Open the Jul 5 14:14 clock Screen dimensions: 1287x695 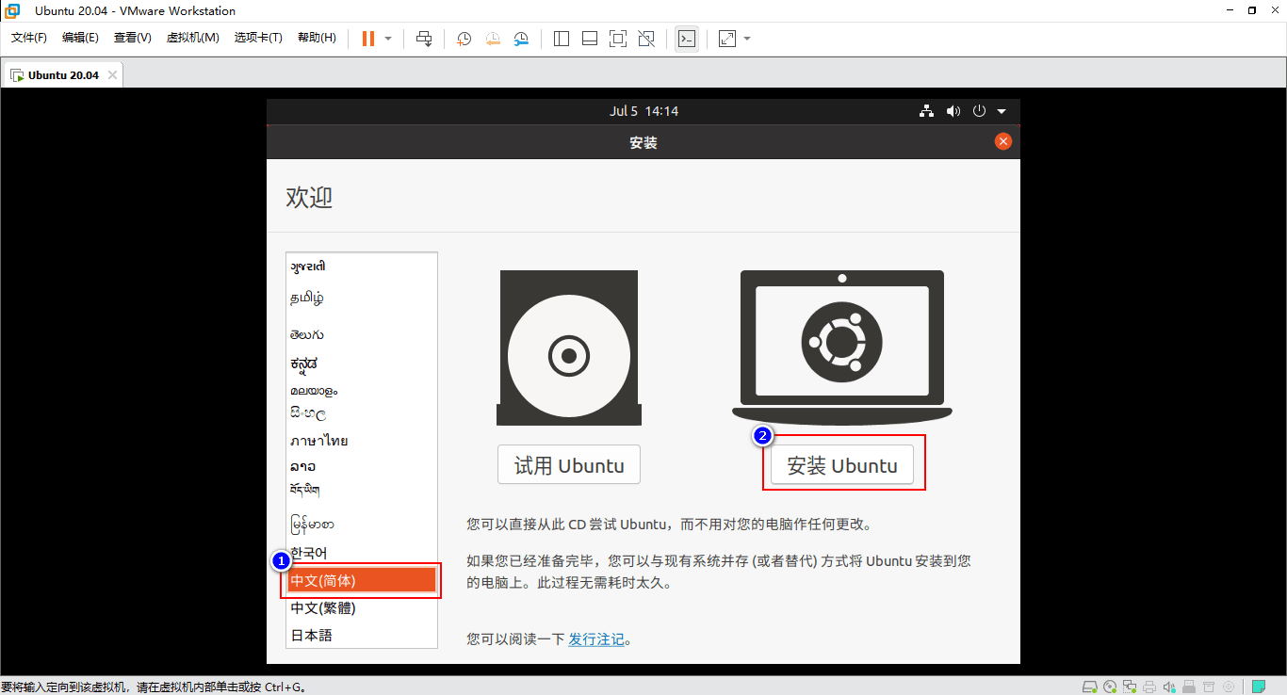click(x=643, y=111)
